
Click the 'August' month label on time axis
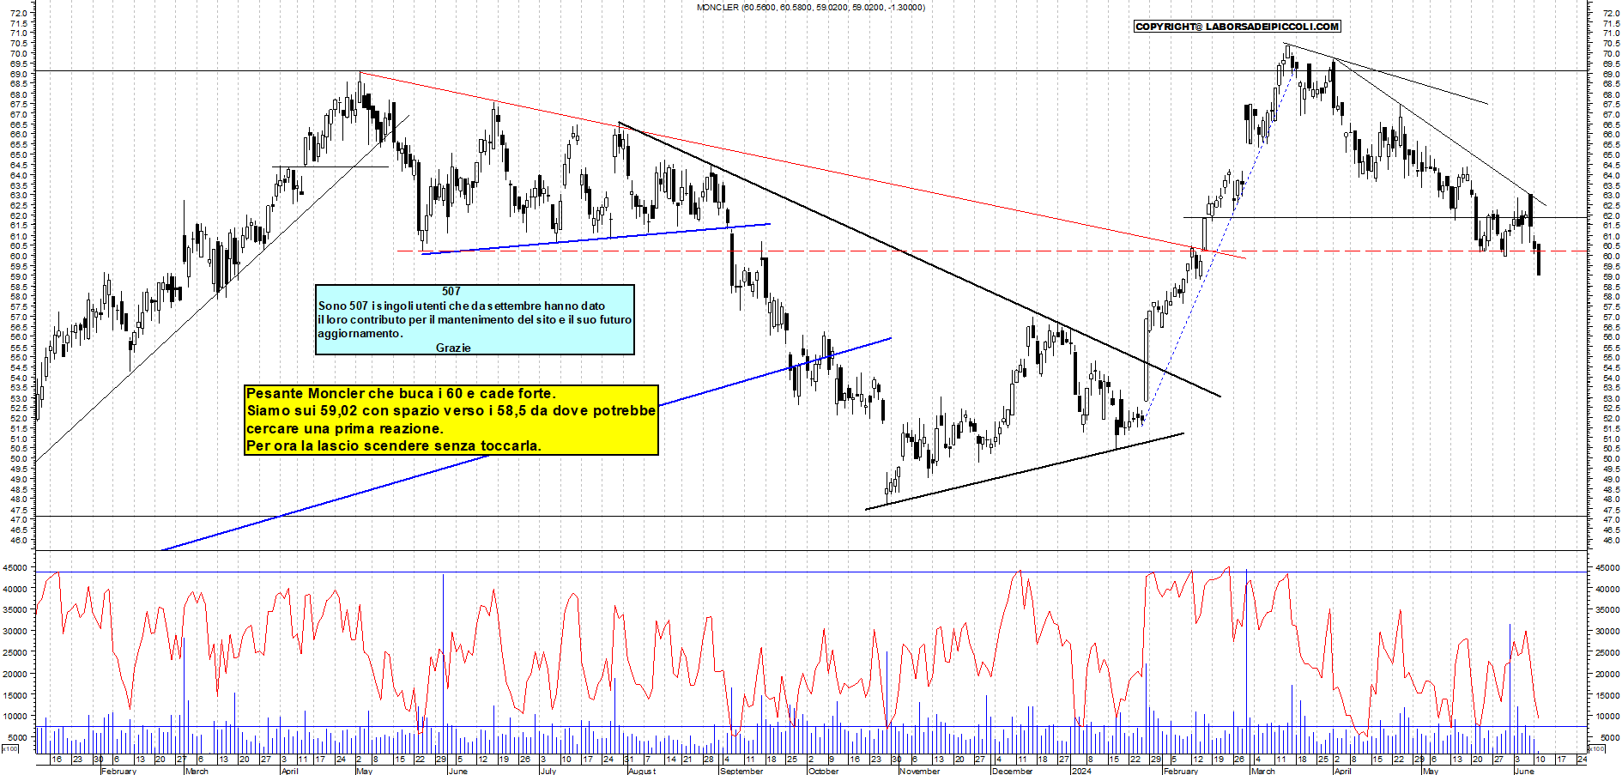click(642, 771)
